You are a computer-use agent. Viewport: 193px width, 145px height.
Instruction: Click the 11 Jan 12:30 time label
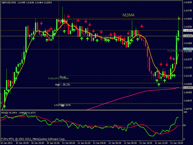[161, 143]
